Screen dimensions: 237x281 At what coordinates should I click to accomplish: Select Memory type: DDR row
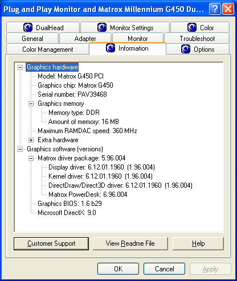coord(74,113)
